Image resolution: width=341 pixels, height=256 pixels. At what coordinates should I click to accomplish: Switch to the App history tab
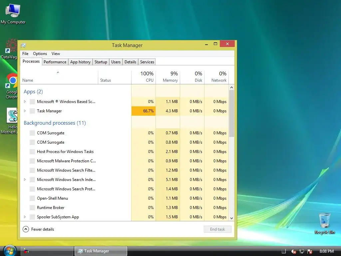(81, 62)
